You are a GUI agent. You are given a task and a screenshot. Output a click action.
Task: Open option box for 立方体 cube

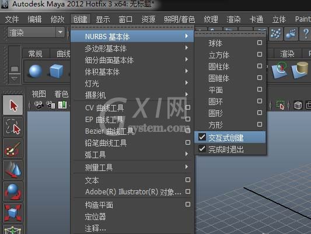point(260,54)
